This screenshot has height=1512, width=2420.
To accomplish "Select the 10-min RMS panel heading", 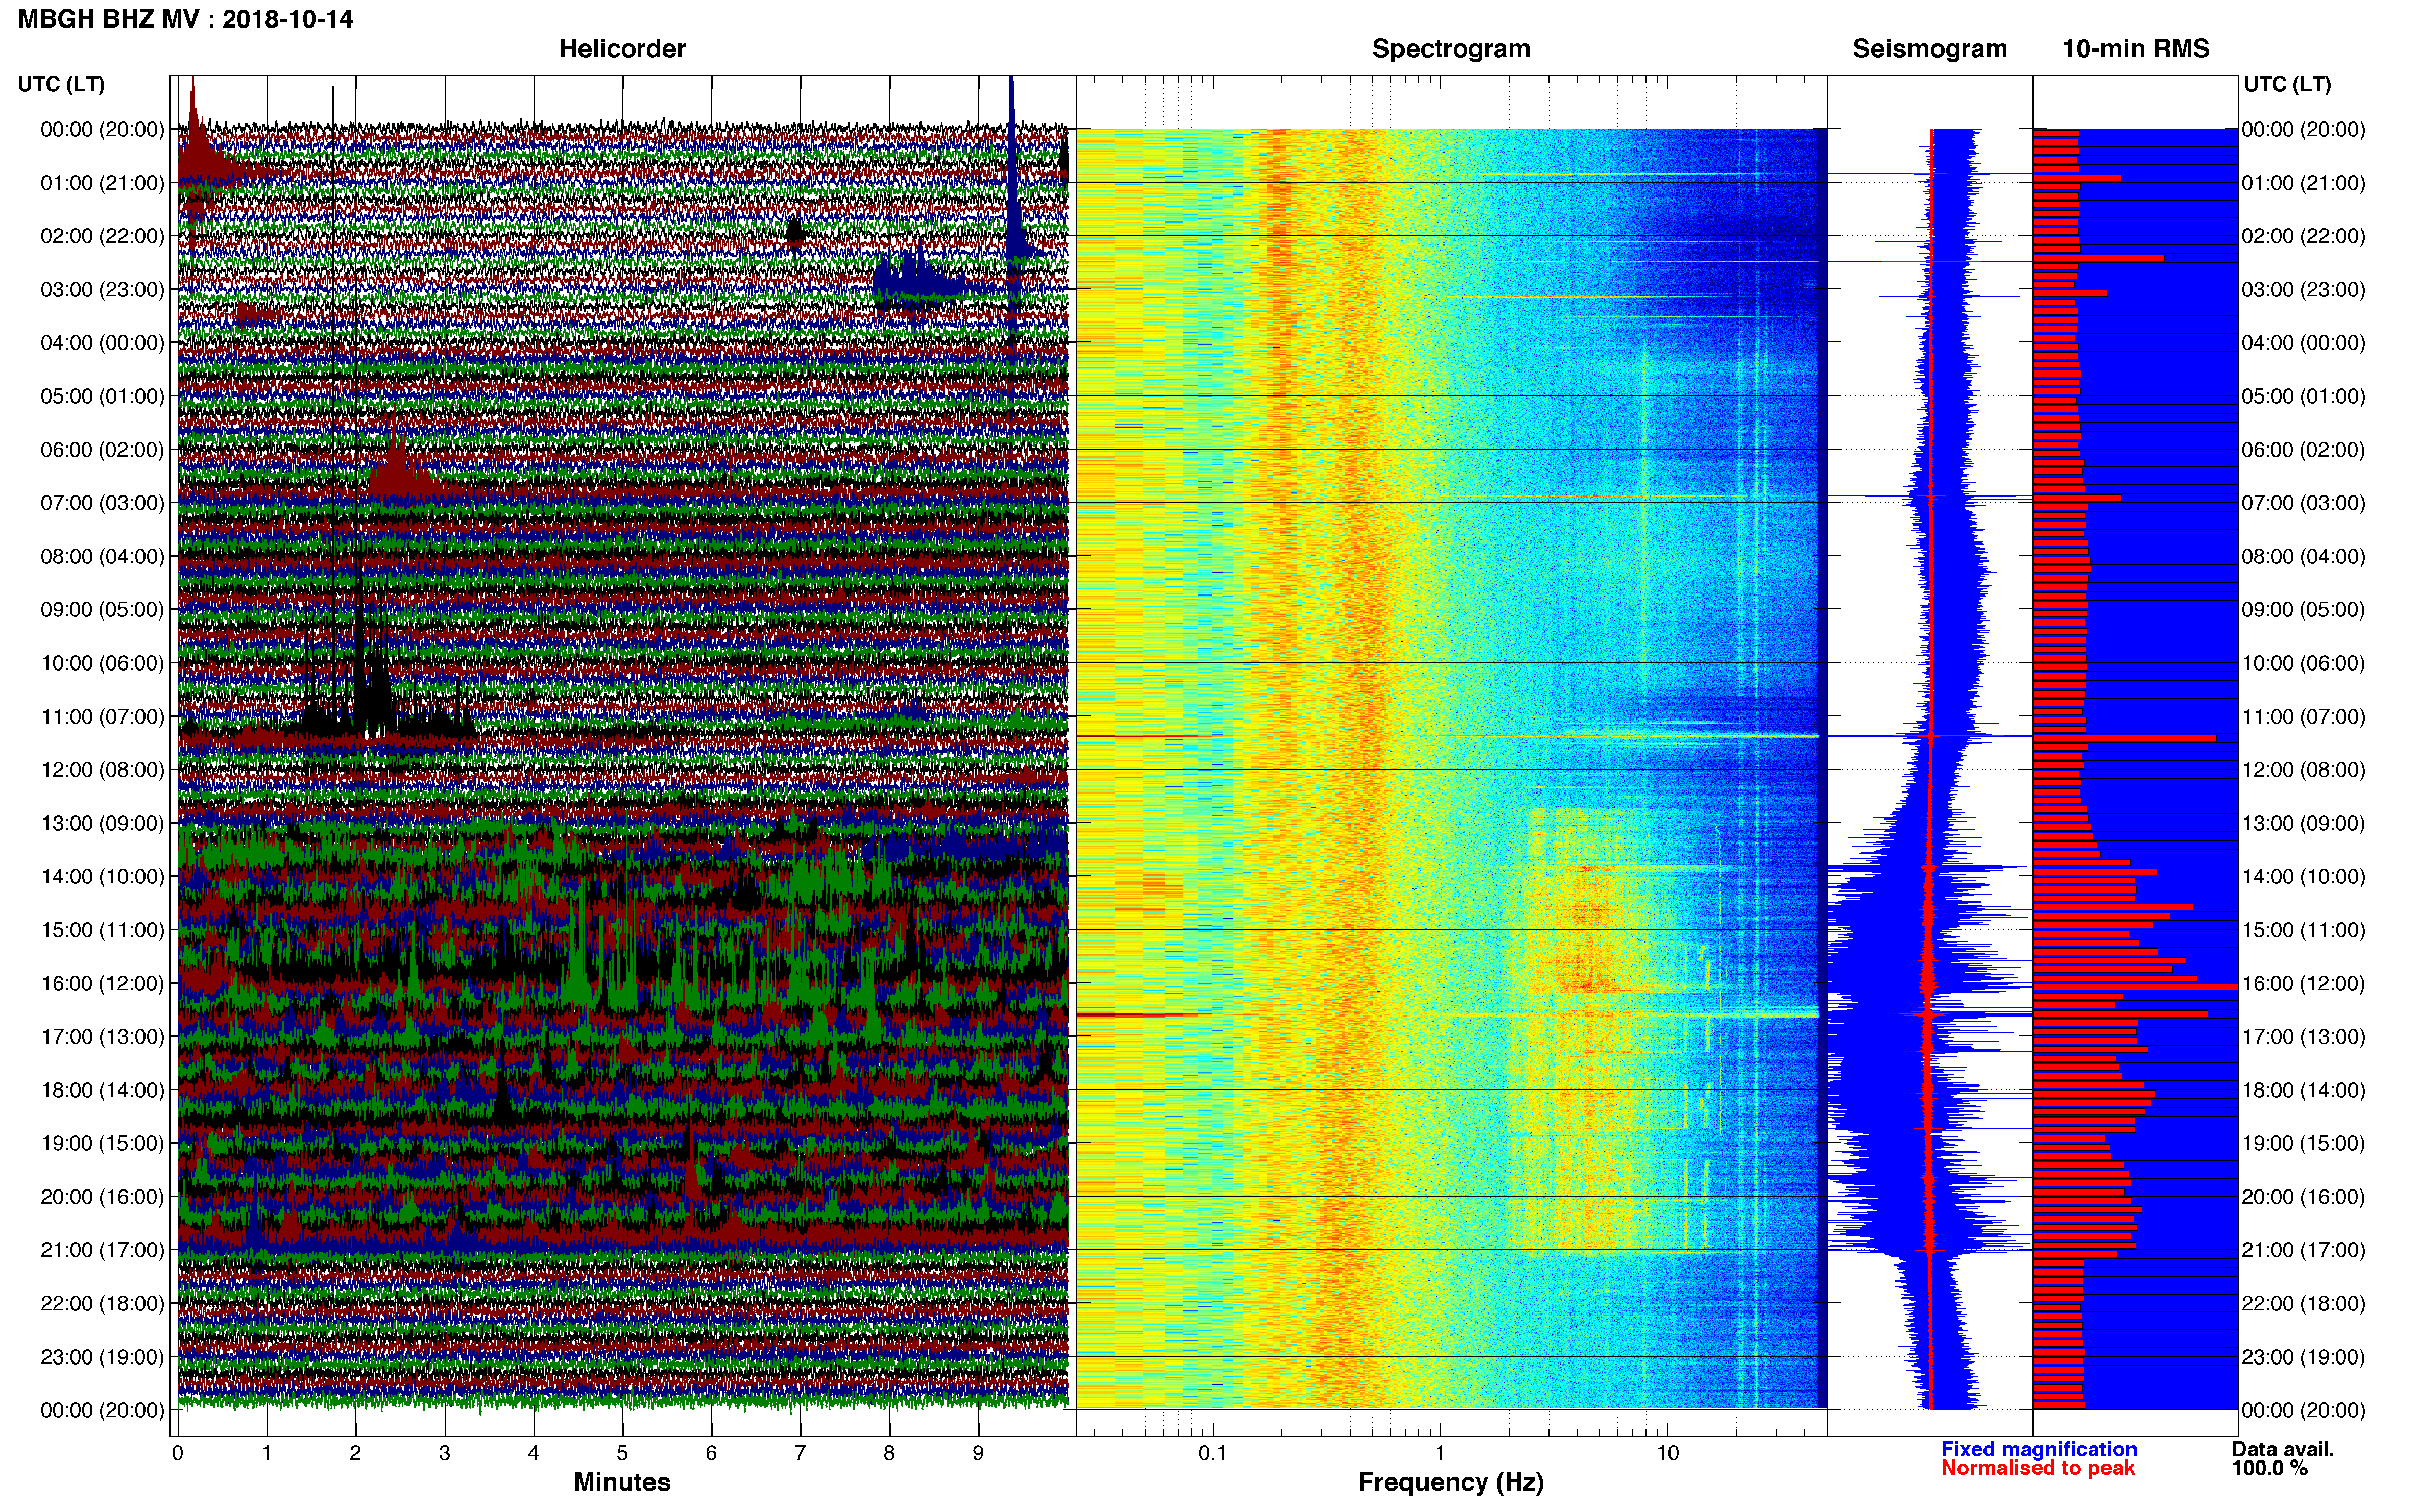I will click(x=2136, y=49).
